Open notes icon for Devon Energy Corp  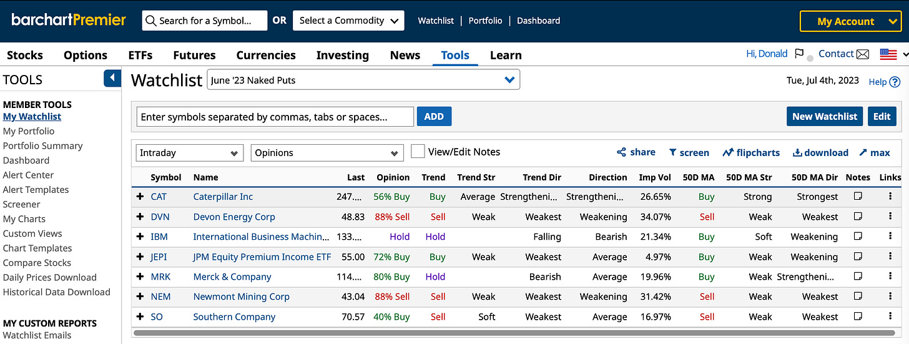pos(858,216)
